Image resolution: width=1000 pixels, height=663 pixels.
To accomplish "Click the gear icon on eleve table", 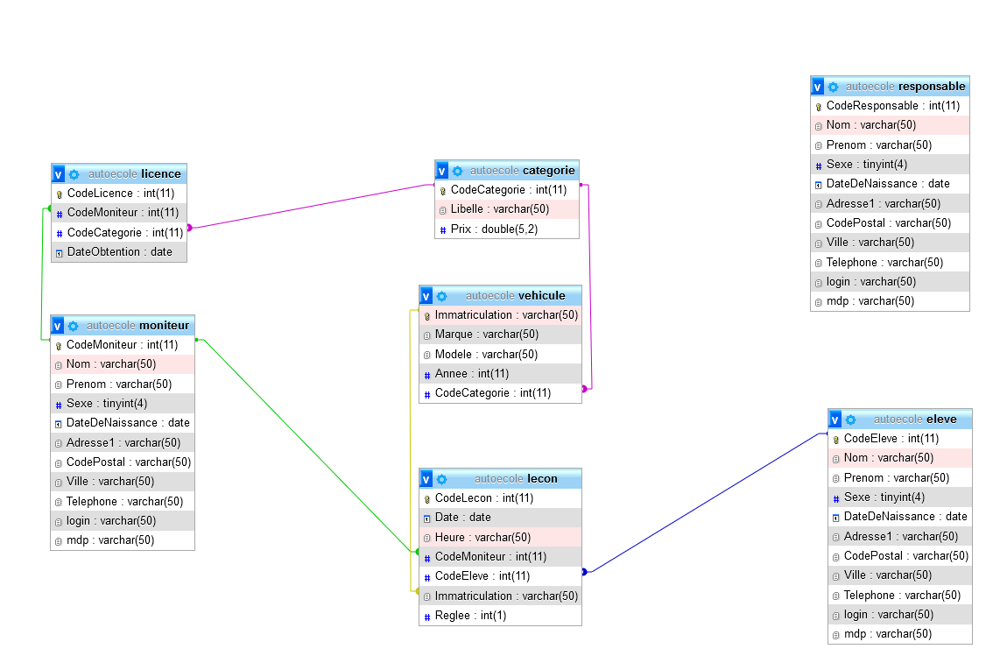I will (x=850, y=420).
